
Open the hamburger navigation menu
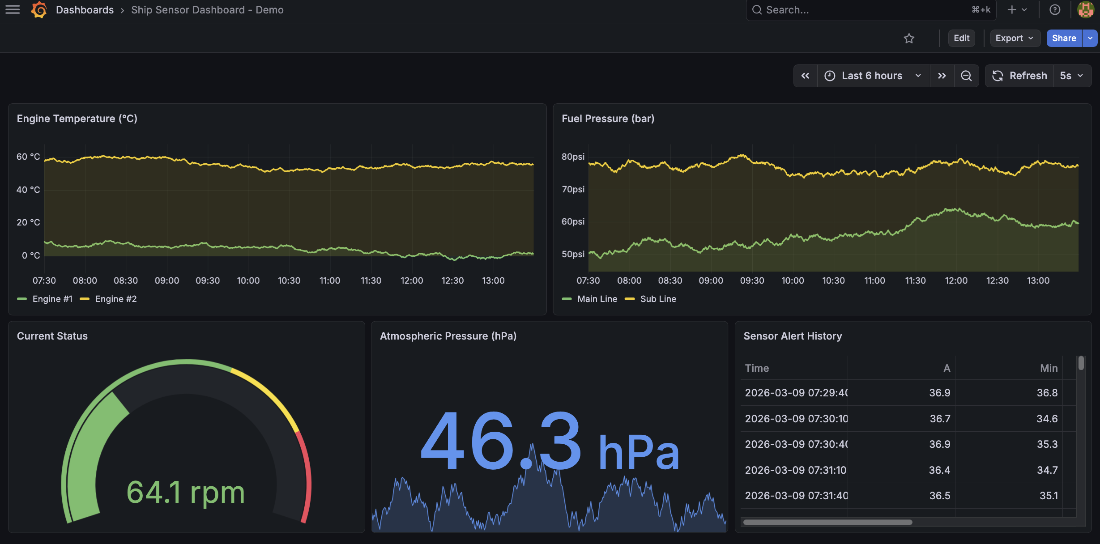(x=13, y=10)
